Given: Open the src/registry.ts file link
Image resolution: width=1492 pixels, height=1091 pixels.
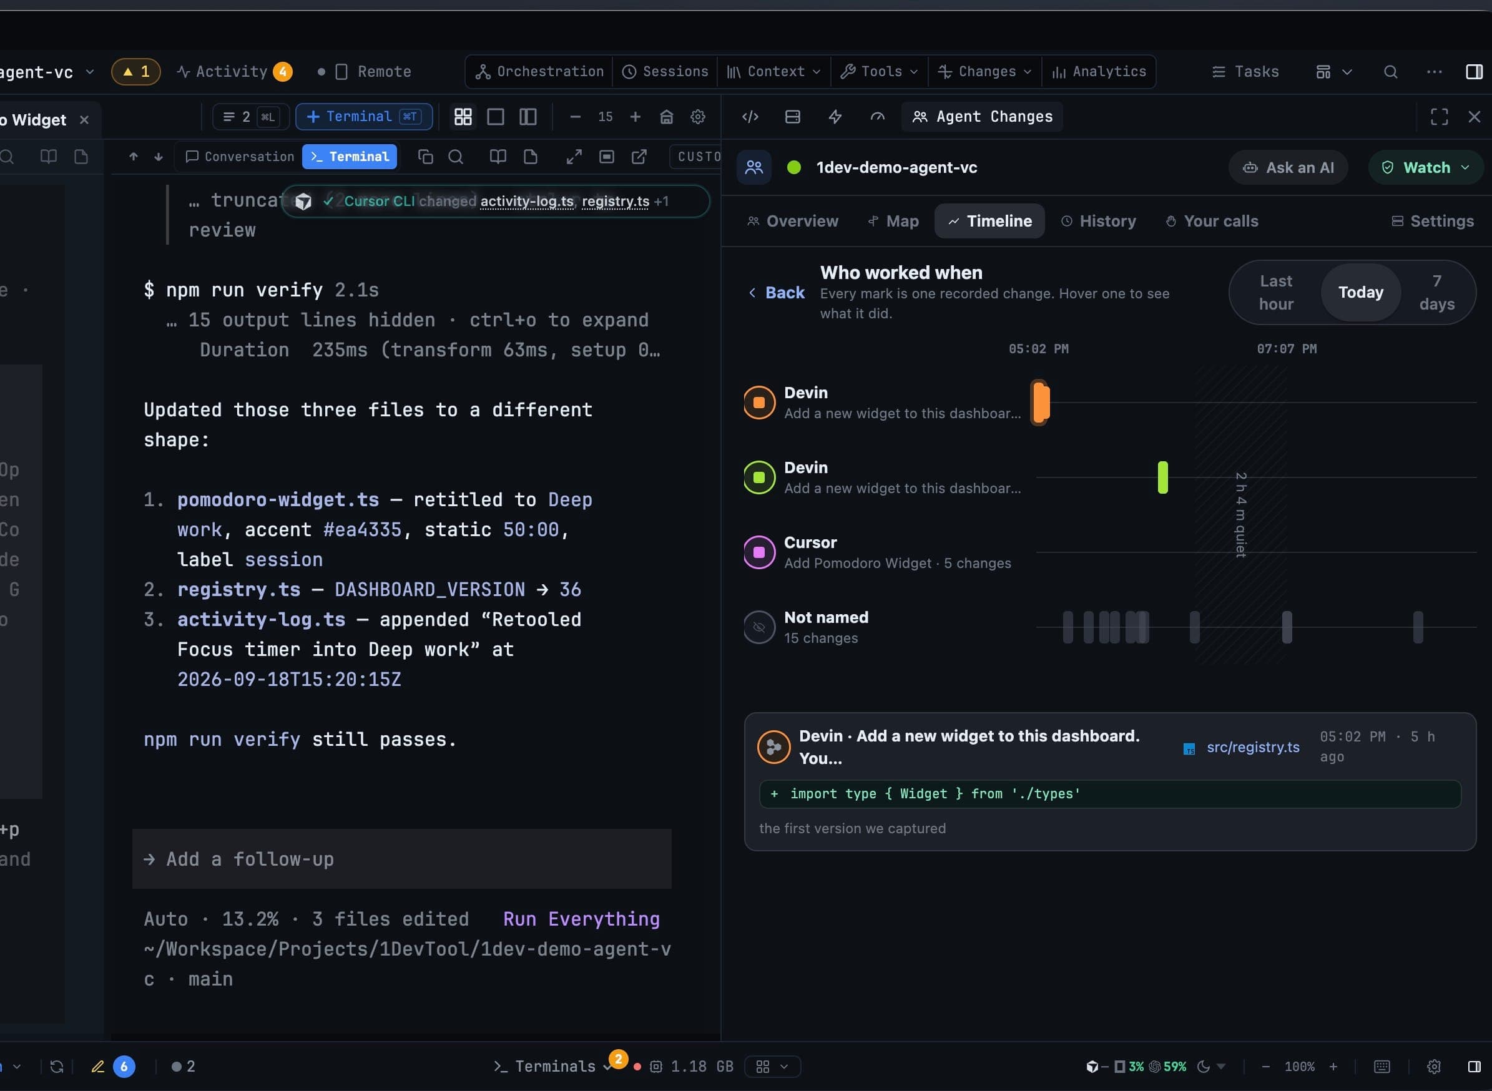Looking at the screenshot, I should [x=1252, y=747].
